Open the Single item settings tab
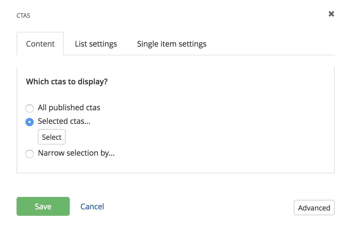Viewport: 350px width, 227px height. [x=171, y=44]
